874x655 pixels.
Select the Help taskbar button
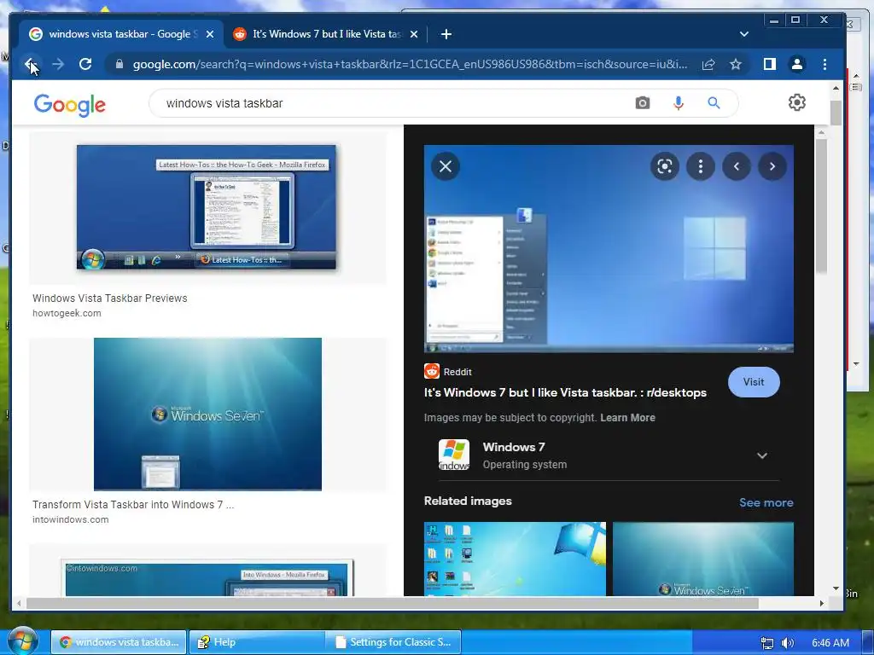pyautogui.click(x=256, y=642)
